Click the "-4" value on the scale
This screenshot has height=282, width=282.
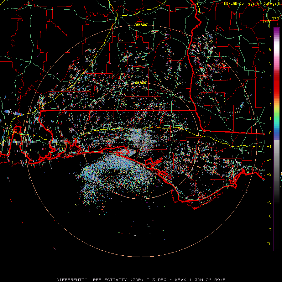[269, 188]
